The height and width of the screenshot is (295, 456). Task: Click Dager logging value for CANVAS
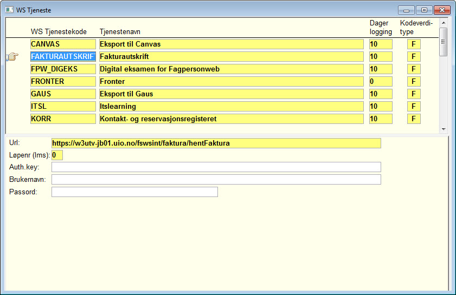(x=381, y=44)
